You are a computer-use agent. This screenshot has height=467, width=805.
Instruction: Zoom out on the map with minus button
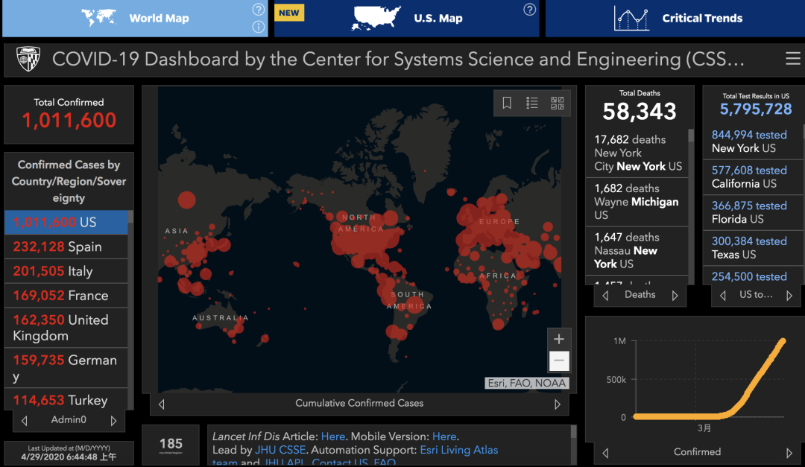point(559,360)
